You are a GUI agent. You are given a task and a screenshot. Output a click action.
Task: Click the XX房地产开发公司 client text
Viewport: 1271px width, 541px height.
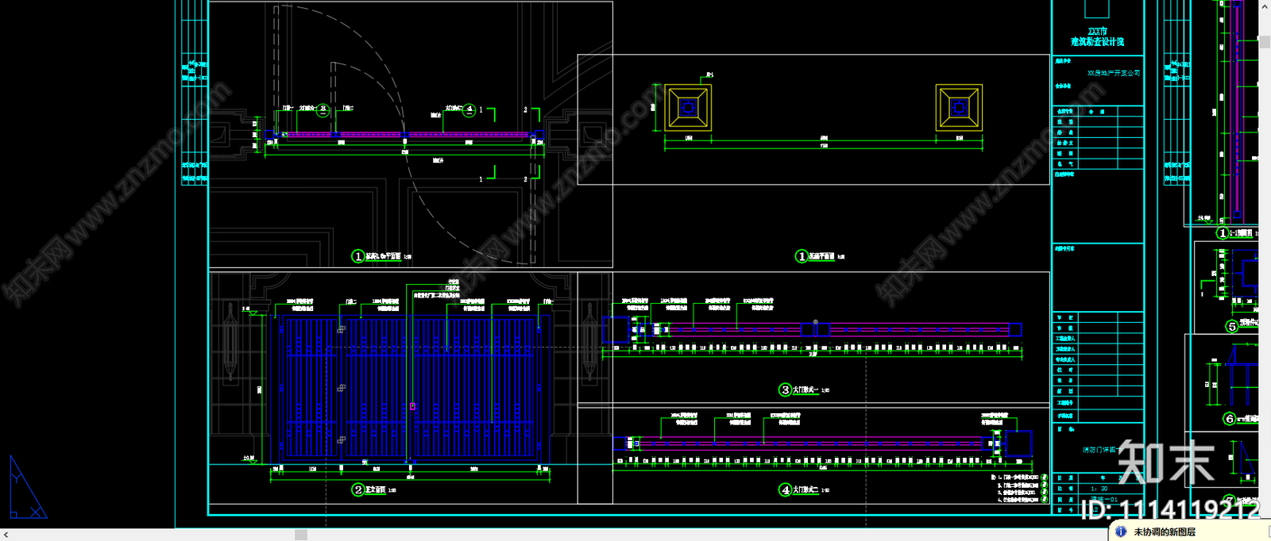[1113, 73]
